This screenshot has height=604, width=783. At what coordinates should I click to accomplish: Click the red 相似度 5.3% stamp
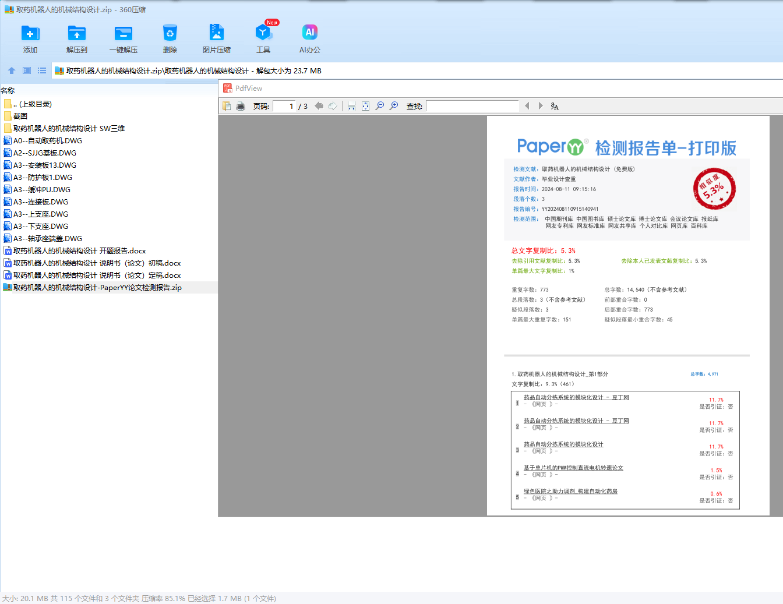[714, 189]
